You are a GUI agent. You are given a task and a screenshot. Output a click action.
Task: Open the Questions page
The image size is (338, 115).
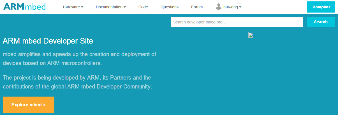[170, 7]
